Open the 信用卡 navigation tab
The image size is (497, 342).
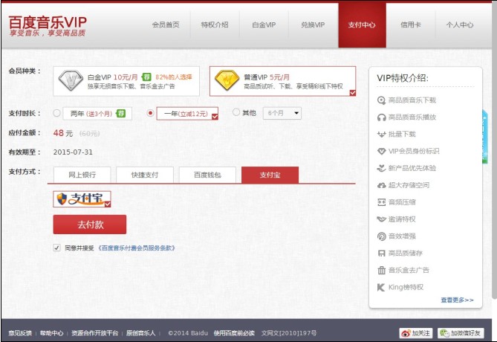(411, 25)
